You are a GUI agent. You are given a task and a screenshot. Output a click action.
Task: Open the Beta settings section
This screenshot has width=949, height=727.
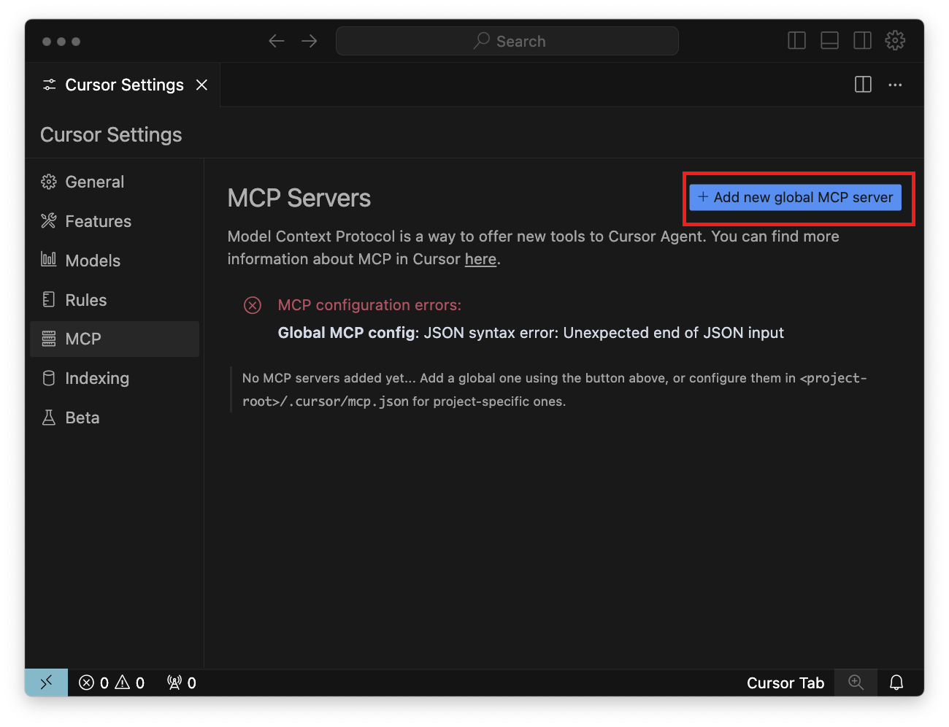(82, 417)
